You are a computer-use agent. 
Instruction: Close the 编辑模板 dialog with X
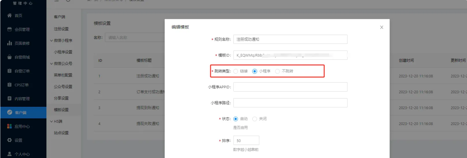(x=382, y=27)
